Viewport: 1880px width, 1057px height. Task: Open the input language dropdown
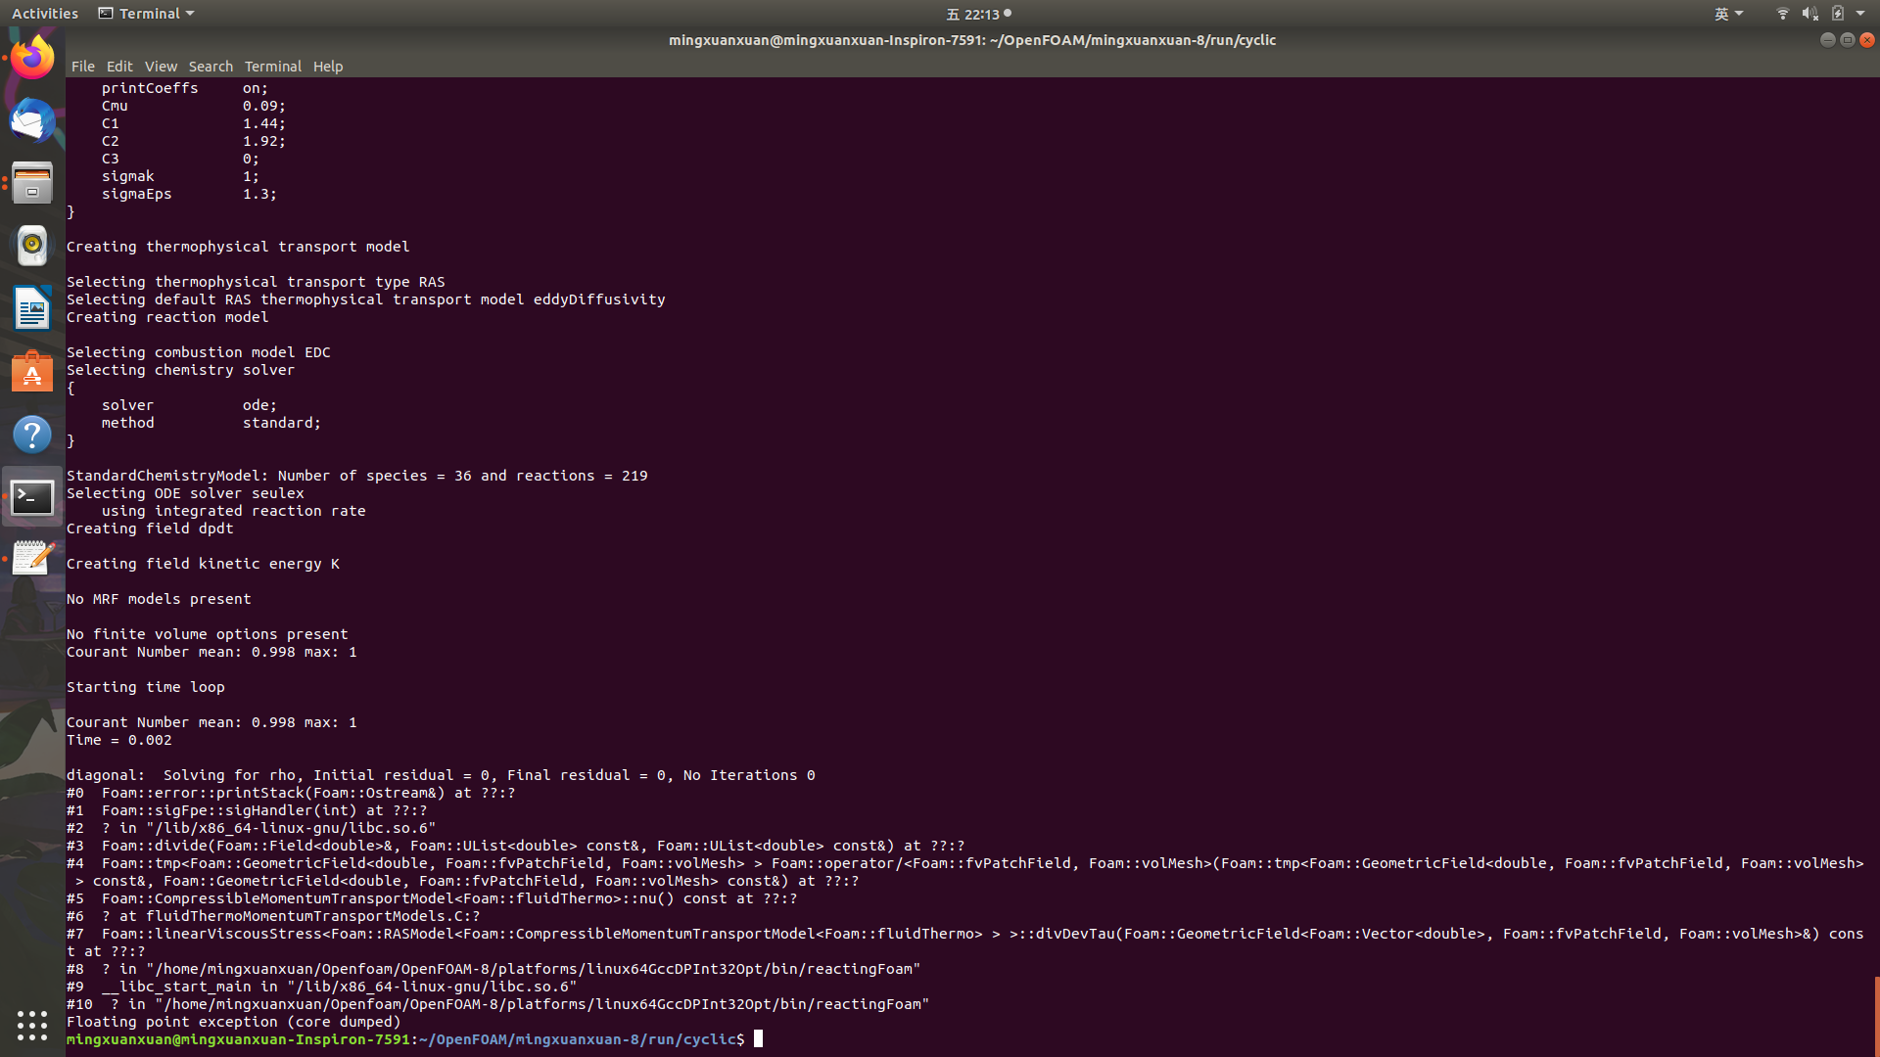coord(1728,14)
